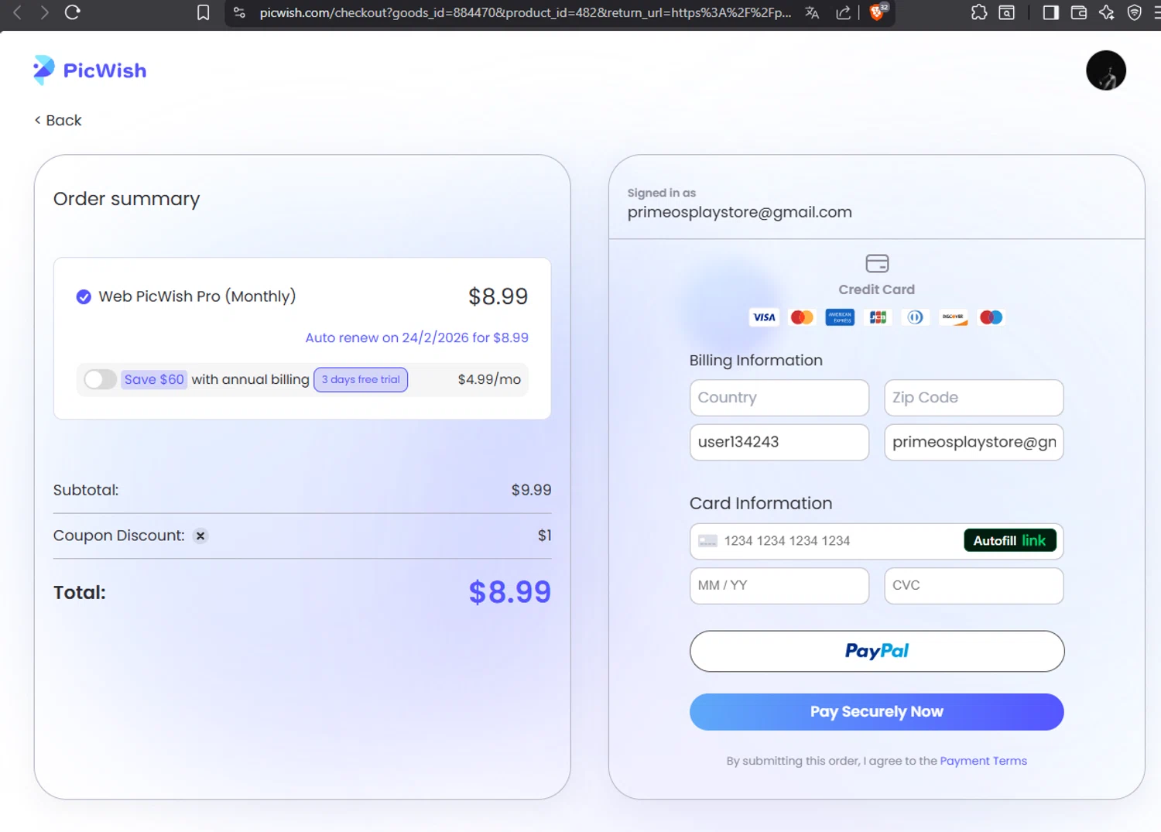1161x832 pixels.
Task: Focus the CVC field
Action: [974, 585]
